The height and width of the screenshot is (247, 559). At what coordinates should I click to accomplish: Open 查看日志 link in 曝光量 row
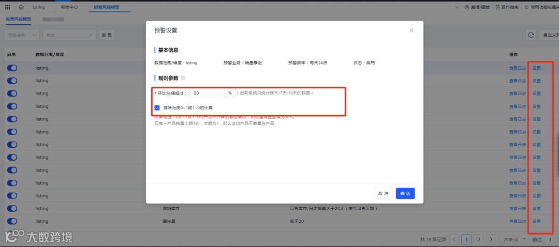[x=518, y=221]
